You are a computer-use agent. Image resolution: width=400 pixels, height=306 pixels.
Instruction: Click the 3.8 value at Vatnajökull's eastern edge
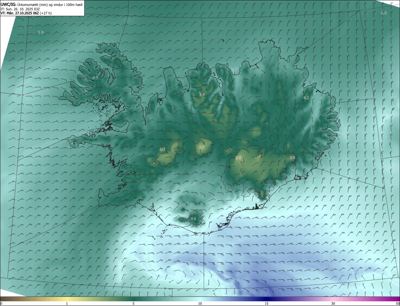pos(292,158)
